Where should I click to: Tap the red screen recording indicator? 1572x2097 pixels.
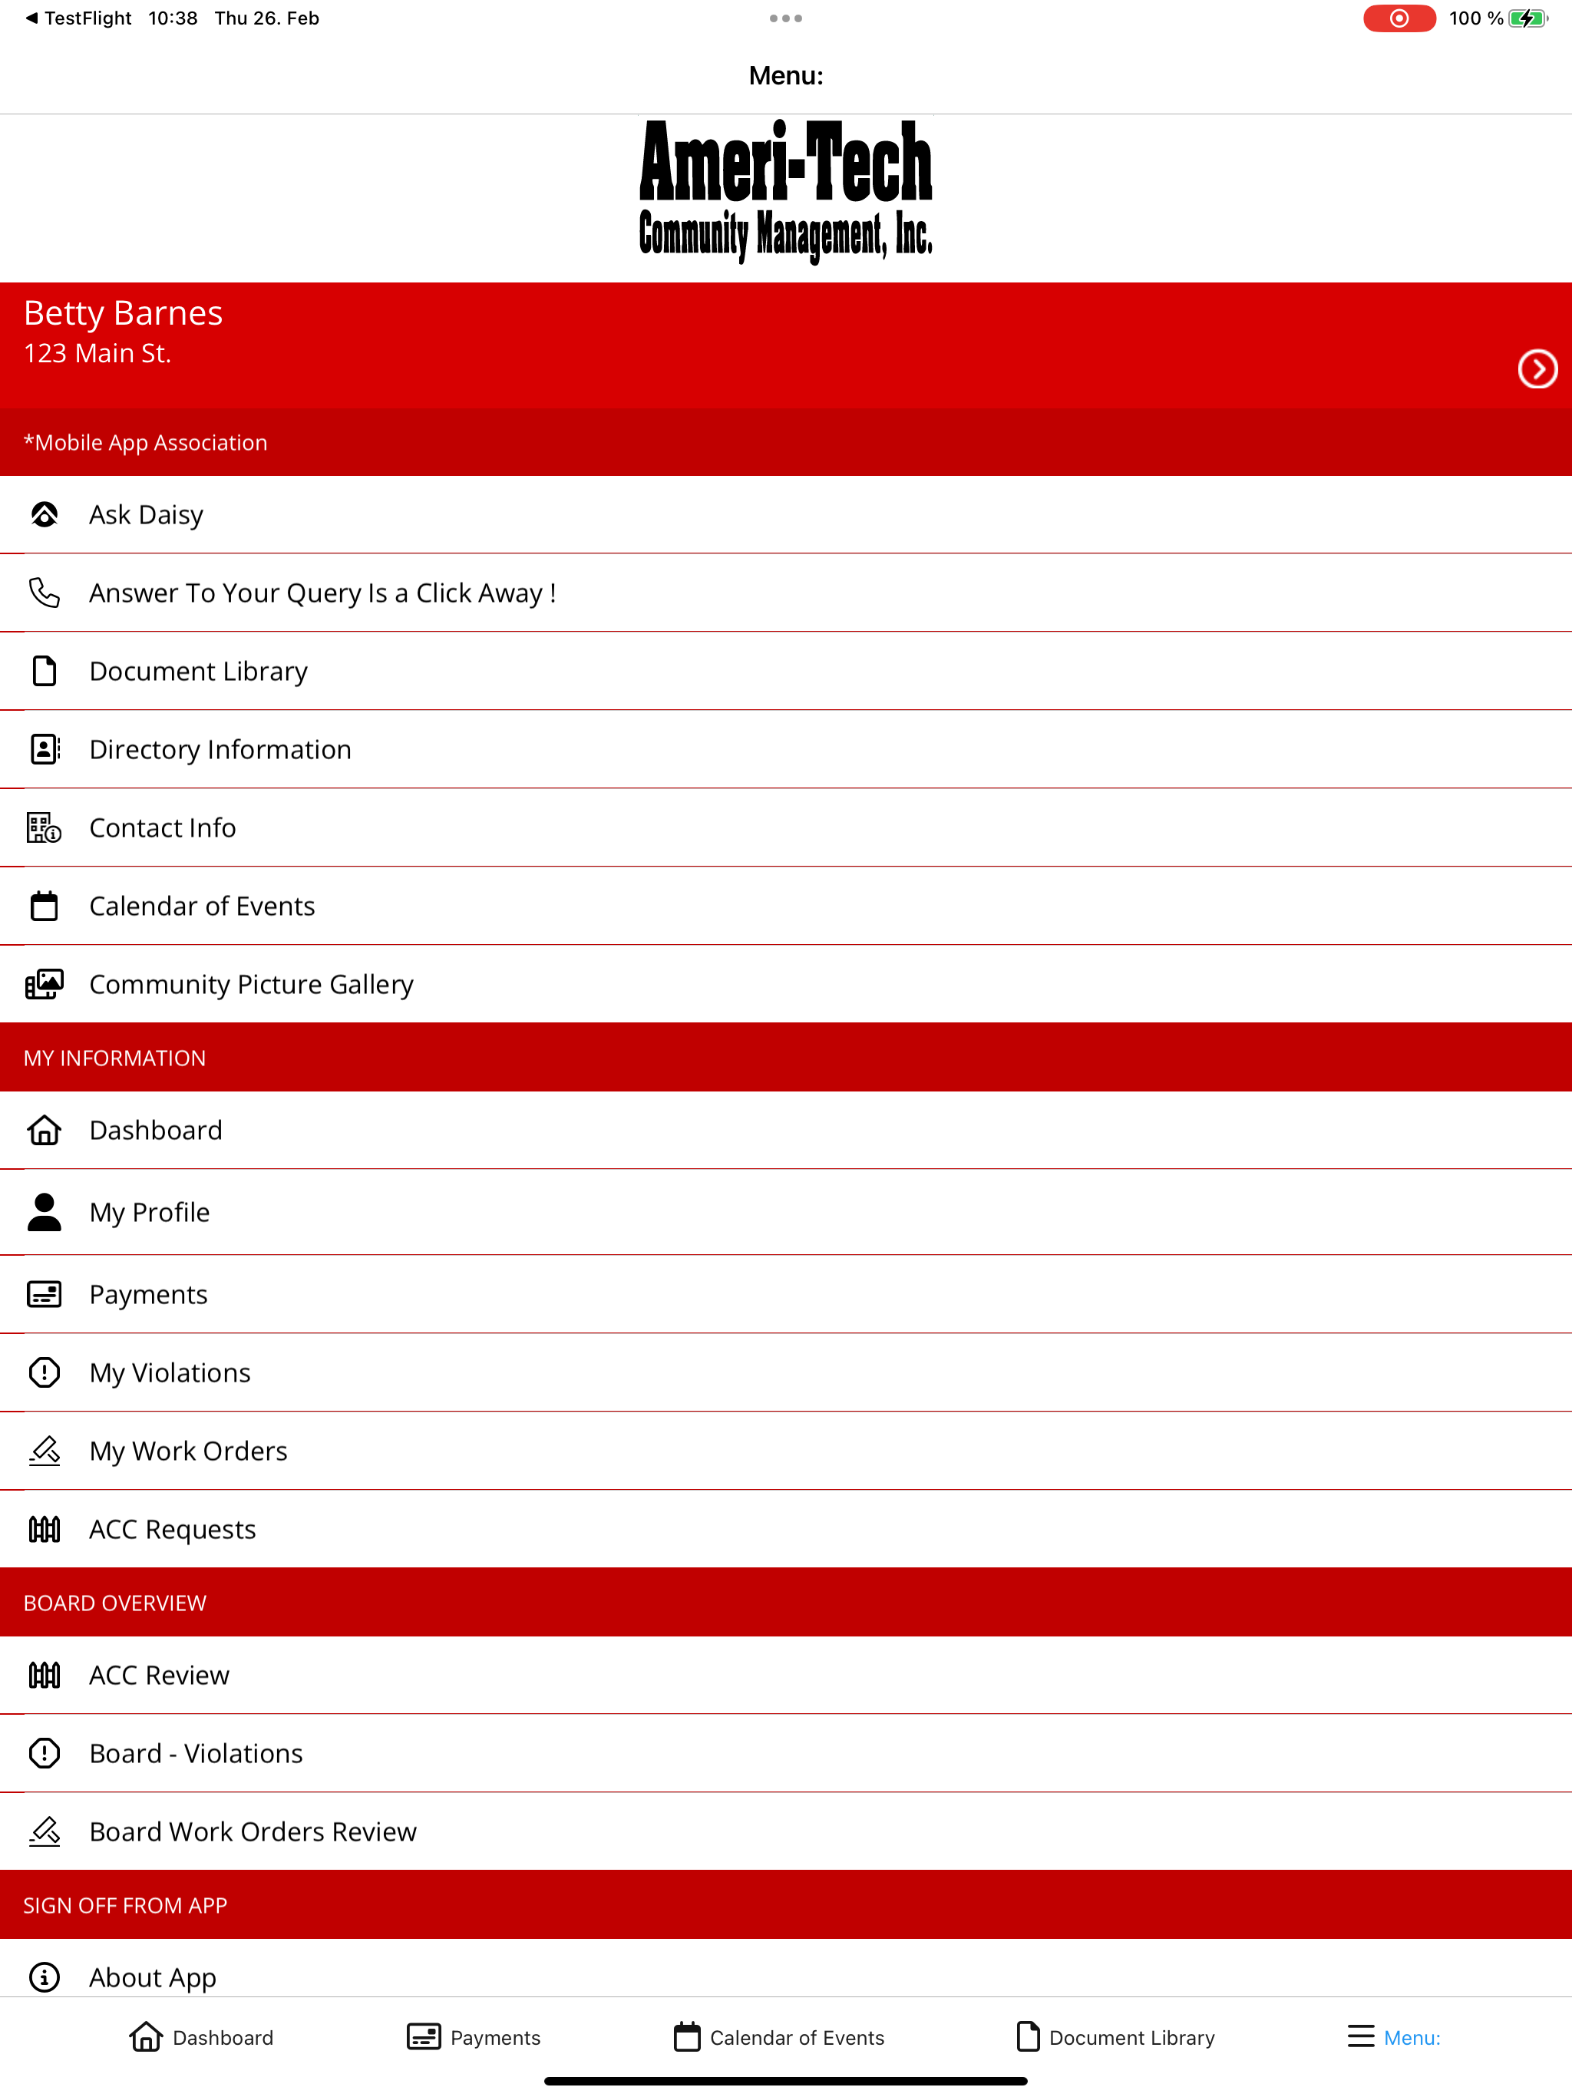1399,18
